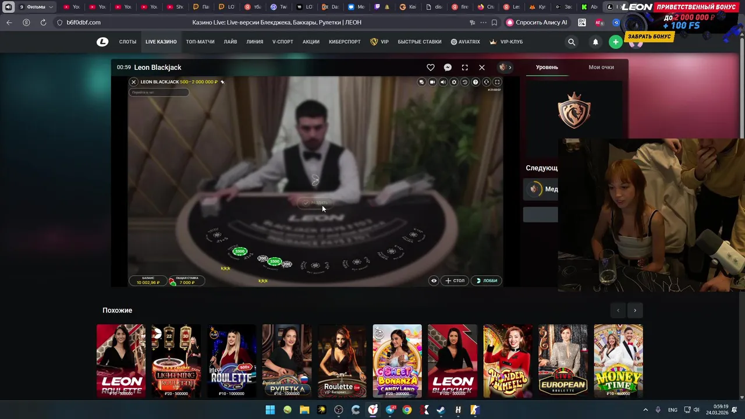Viewport: 745px width, 419px height.
Task: Open Telegram from taskbar
Action: pyautogui.click(x=390, y=410)
